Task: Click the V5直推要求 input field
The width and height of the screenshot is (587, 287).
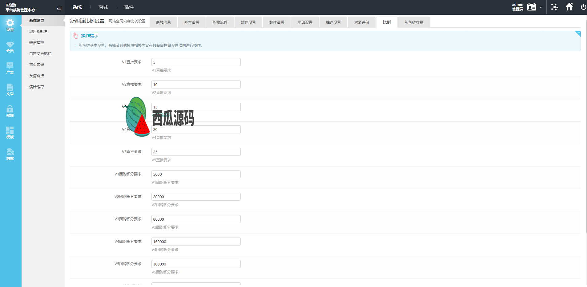Action: 196,152
